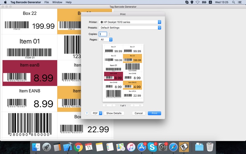Viewport: 246px width, 154px height.
Task: Click battery status icon in menu bar
Action: (x=204, y=2)
